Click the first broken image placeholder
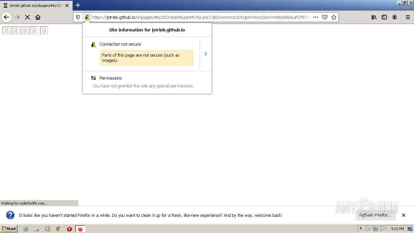The width and height of the screenshot is (414, 233). [x=6, y=30]
